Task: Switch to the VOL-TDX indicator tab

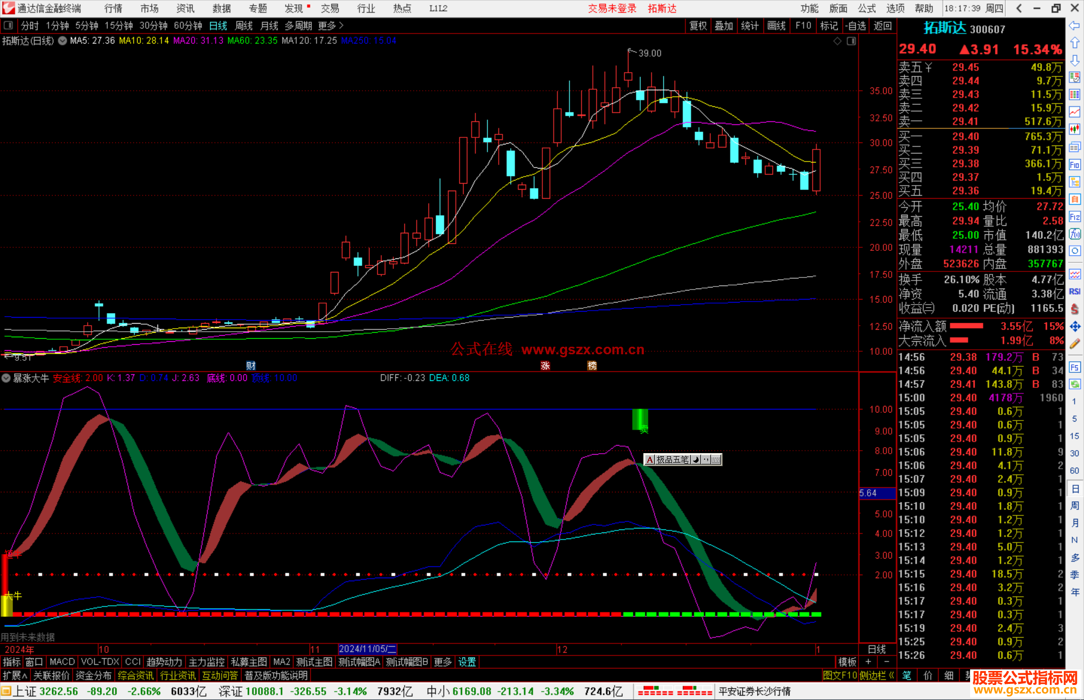Action: [100, 662]
